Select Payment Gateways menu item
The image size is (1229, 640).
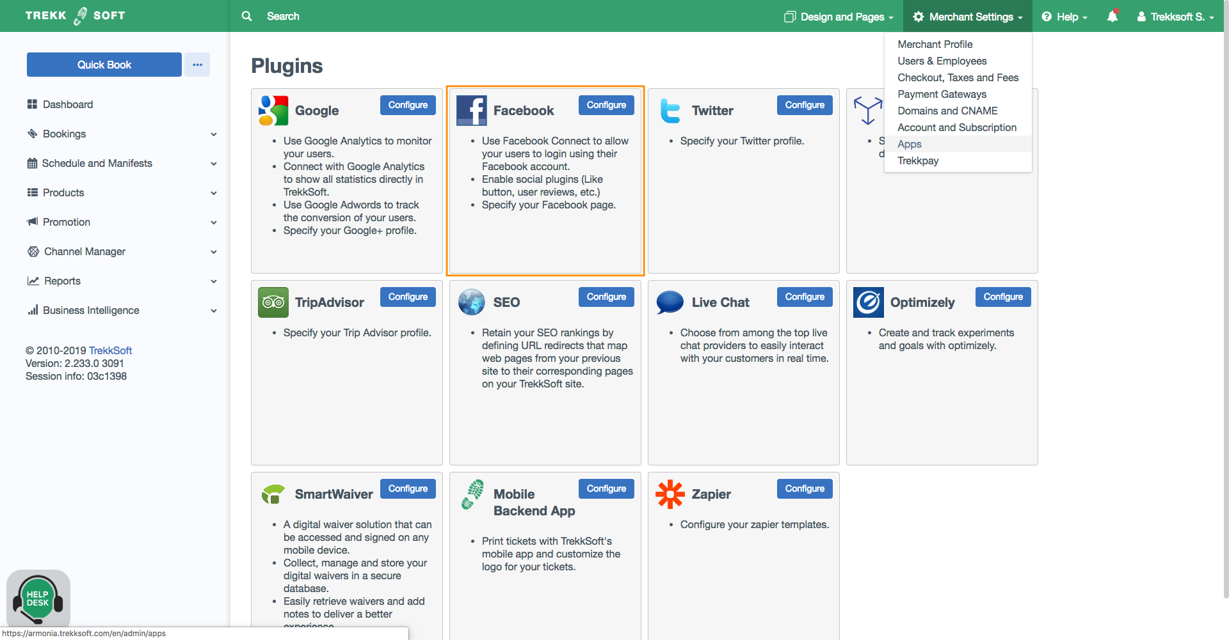[942, 94]
